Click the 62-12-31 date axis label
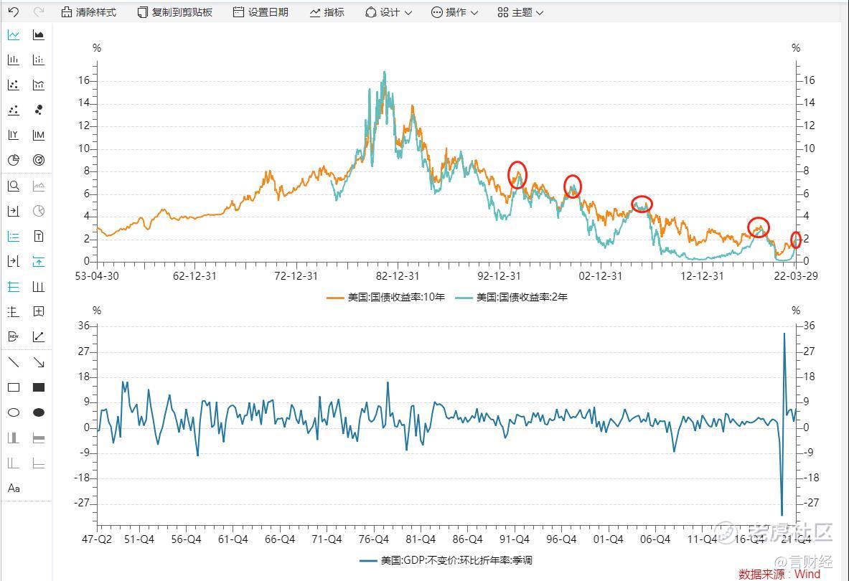The image size is (849, 581). pos(194,276)
